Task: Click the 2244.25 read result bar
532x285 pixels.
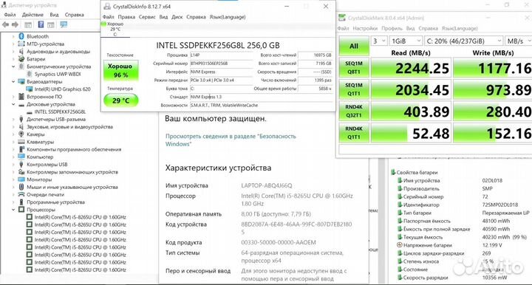Action: (411, 68)
